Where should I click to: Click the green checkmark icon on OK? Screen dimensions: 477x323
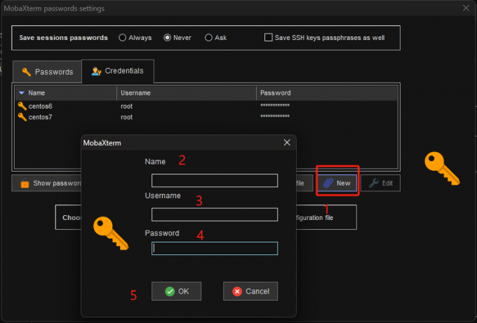click(170, 291)
